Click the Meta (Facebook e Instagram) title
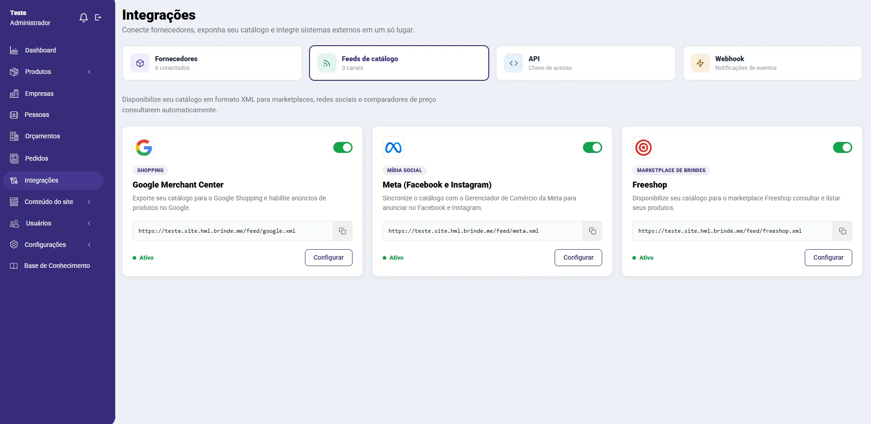The width and height of the screenshot is (871, 424). [437, 185]
